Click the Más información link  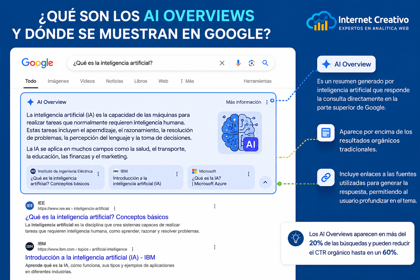[x=244, y=102]
